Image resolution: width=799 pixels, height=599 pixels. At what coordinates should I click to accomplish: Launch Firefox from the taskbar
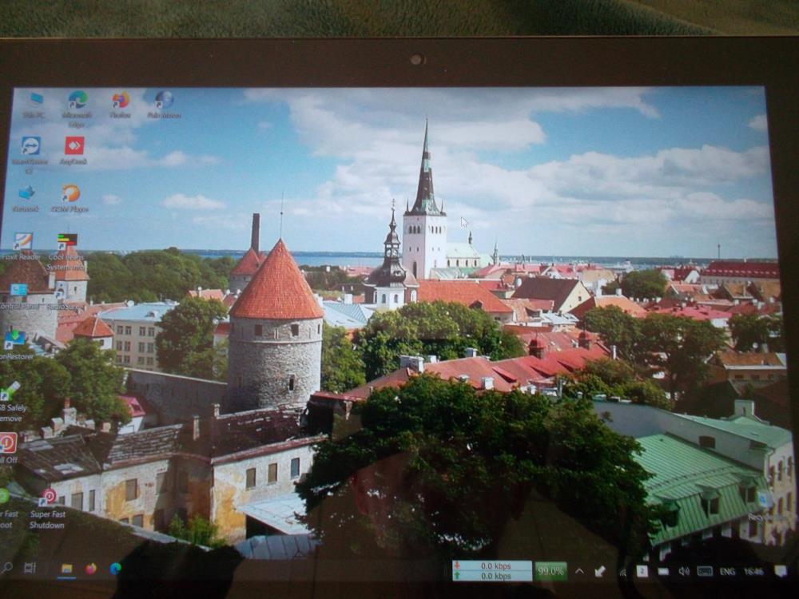point(91,569)
